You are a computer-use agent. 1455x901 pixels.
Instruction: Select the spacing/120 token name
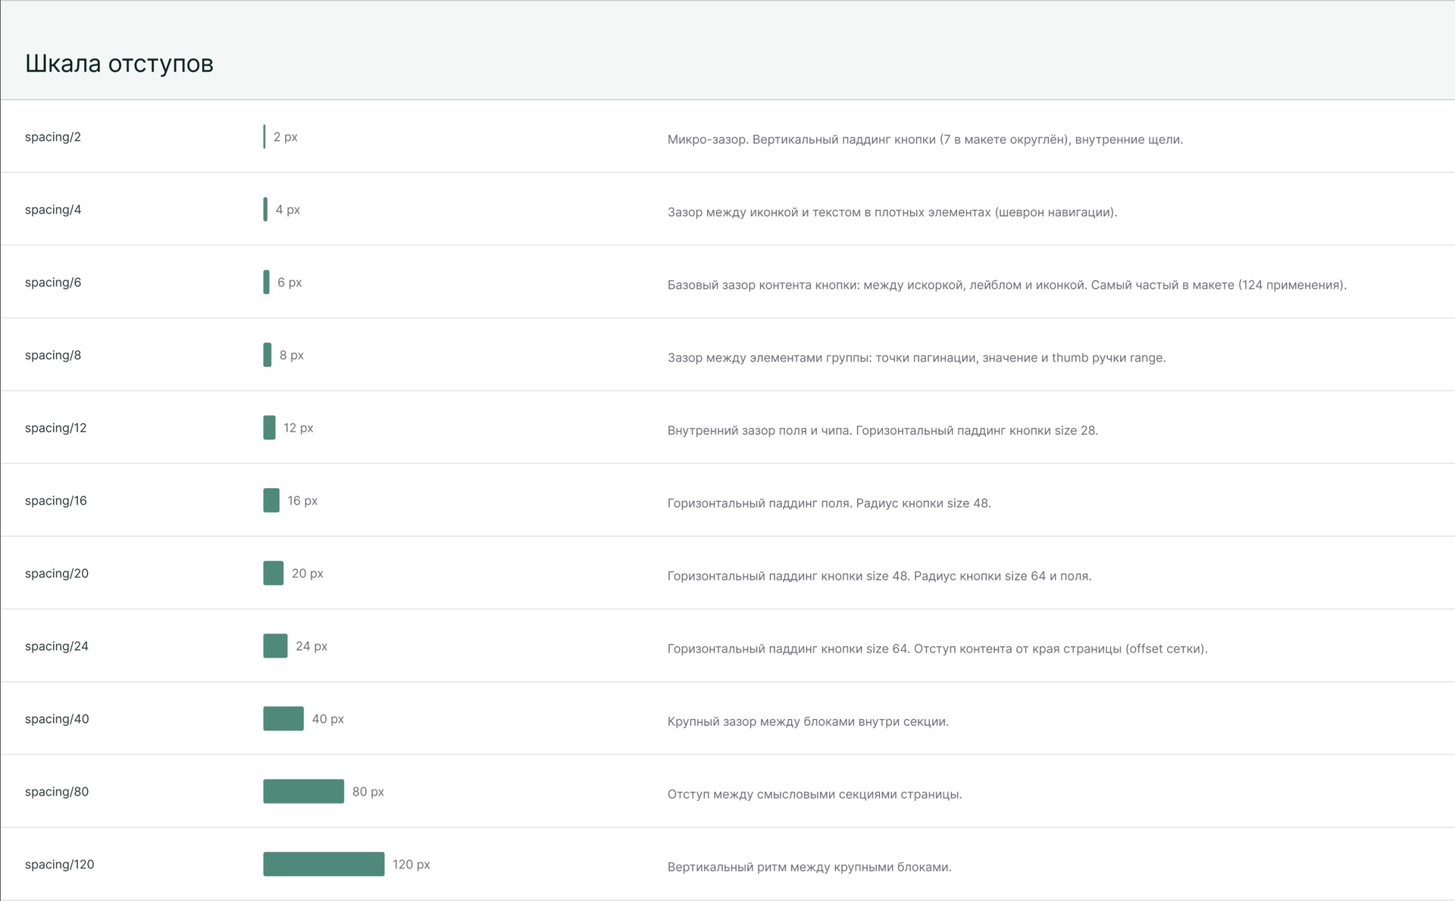point(60,865)
